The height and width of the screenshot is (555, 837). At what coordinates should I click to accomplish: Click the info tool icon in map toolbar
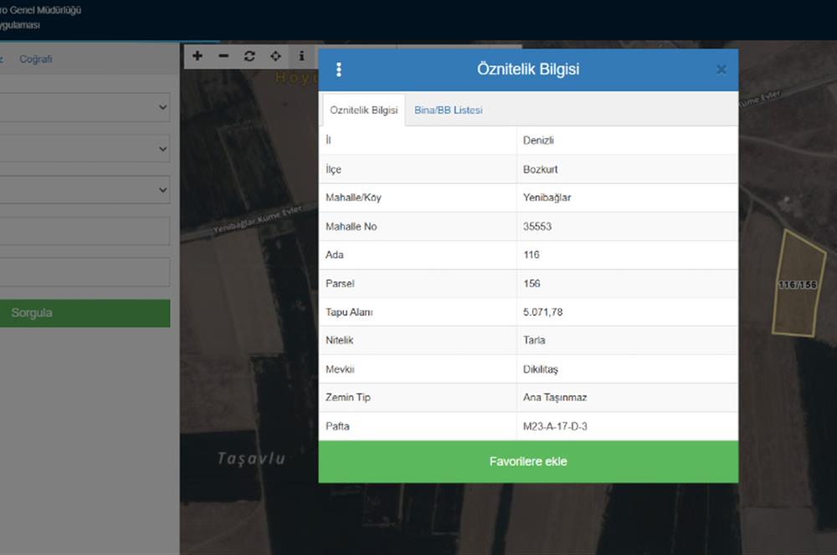[301, 56]
